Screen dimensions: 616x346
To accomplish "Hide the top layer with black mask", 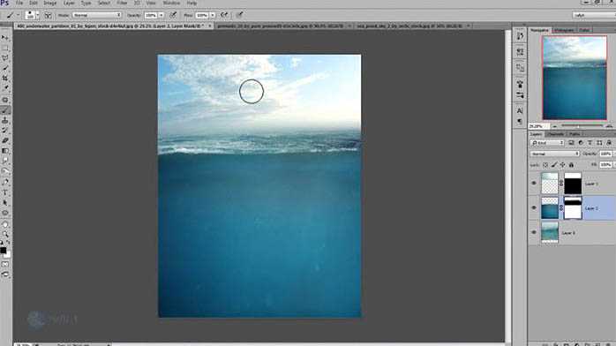I will [x=534, y=184].
